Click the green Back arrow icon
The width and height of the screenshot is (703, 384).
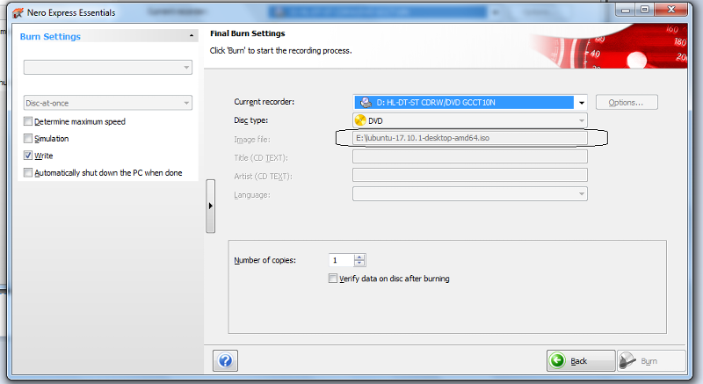coord(558,360)
